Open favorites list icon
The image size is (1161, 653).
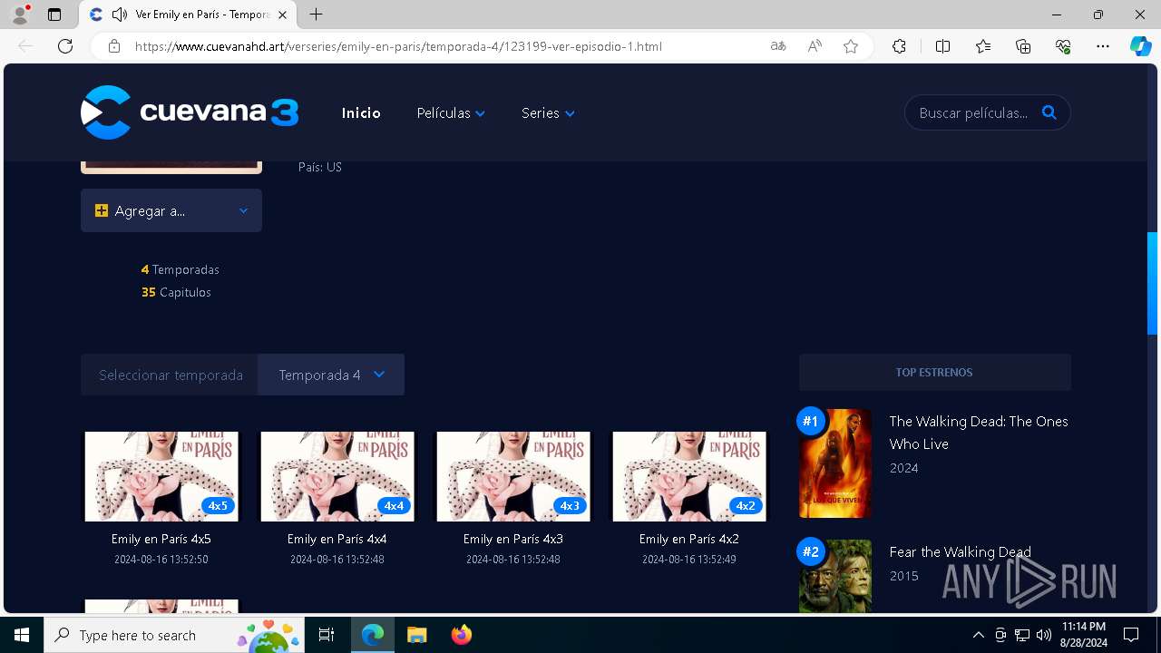983,46
